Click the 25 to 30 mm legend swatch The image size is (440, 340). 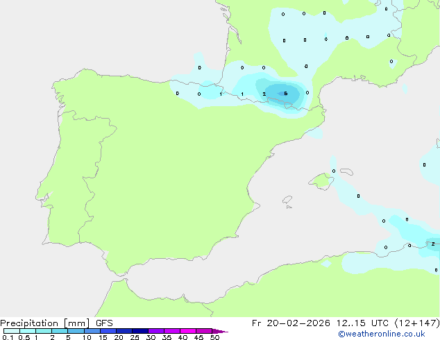(x=140, y=331)
